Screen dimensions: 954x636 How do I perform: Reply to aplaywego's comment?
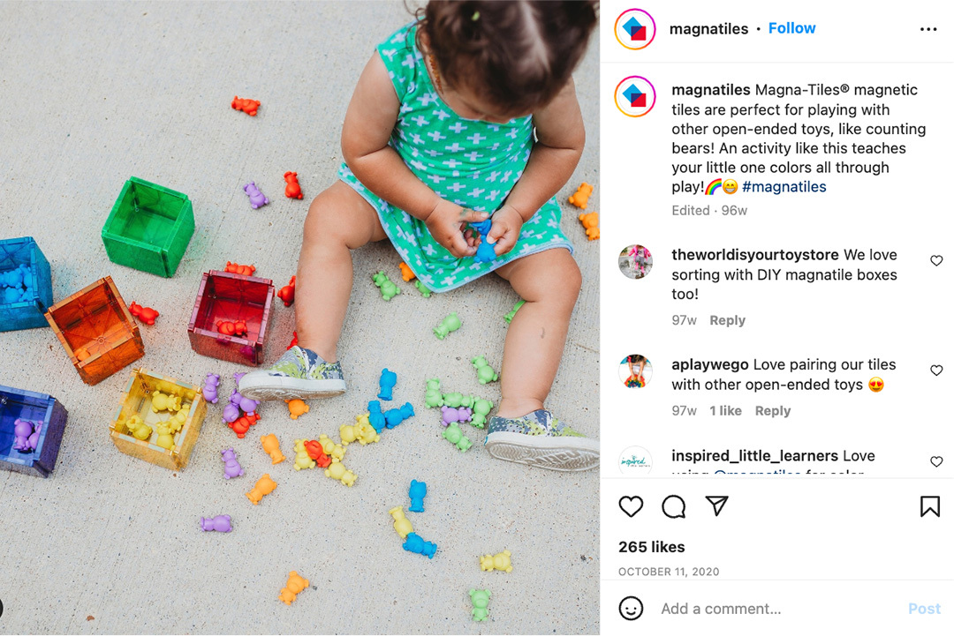(773, 411)
